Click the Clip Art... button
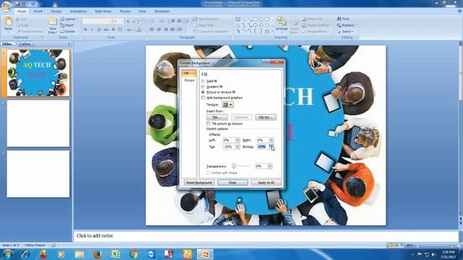The image size is (463, 260). [266, 117]
